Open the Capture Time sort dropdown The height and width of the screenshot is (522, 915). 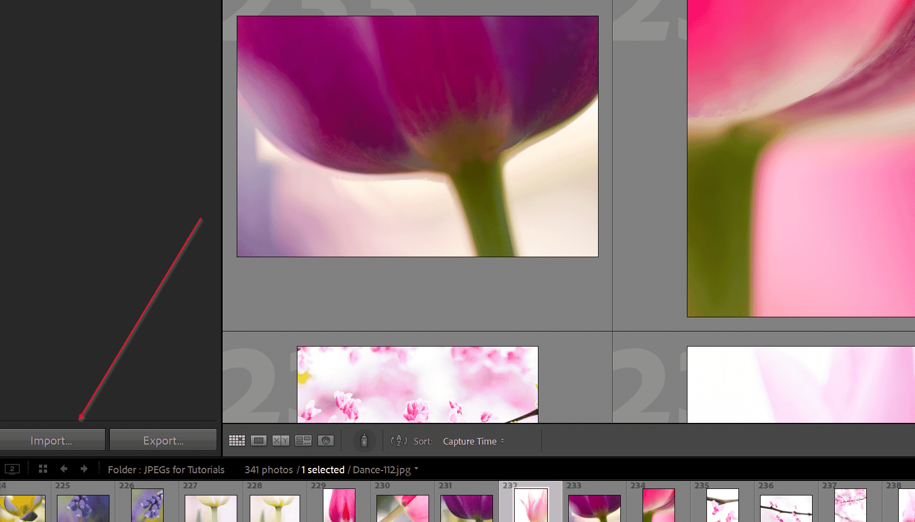pos(470,441)
